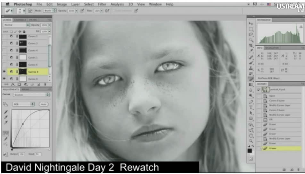Switch to the Channels tab
Image resolution: width=305 pixels, height=174 pixels.
tap(20, 20)
